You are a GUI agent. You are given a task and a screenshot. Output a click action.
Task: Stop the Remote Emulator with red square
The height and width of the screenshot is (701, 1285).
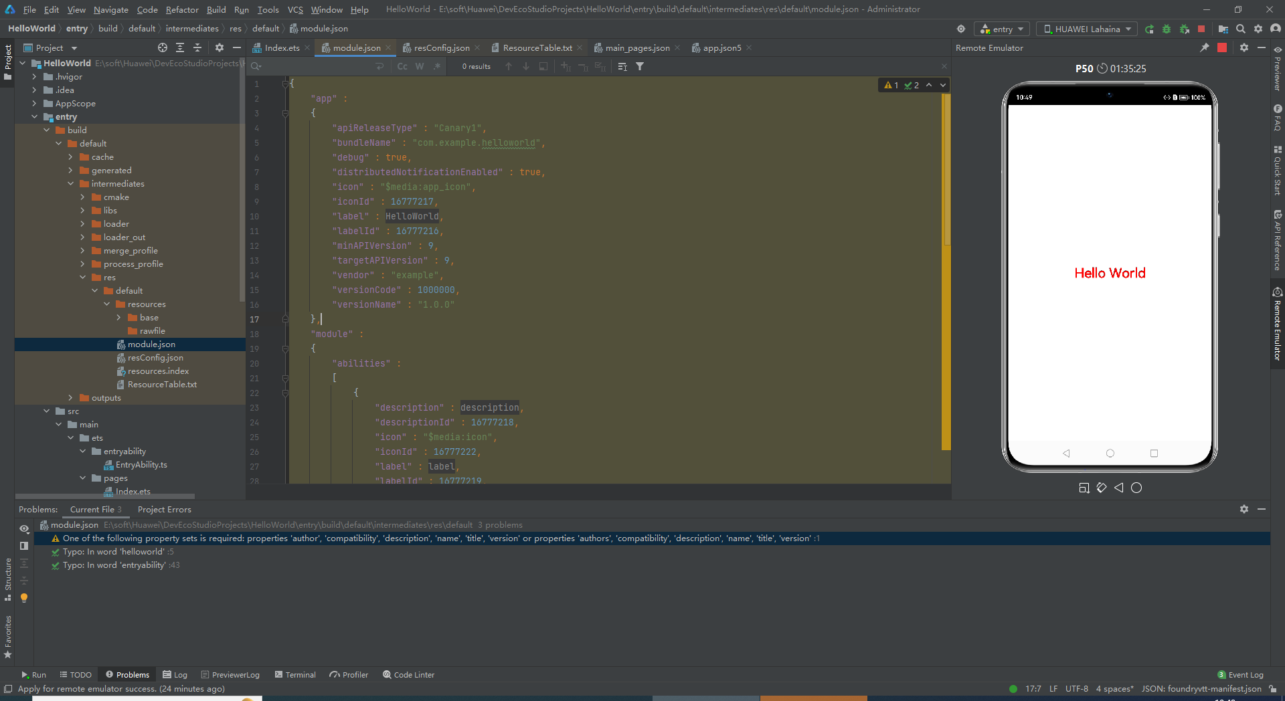[1222, 47]
